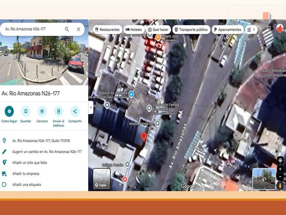Screen dimensions: 286x215
Task: Open the Street View preview thumbnail on the map
Action: pos(264,179)
